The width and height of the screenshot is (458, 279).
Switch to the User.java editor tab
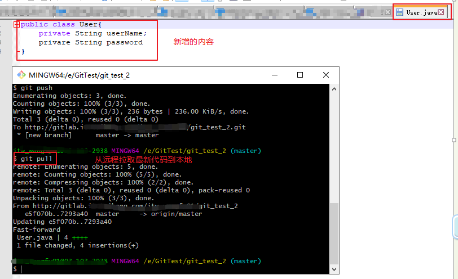pos(421,12)
